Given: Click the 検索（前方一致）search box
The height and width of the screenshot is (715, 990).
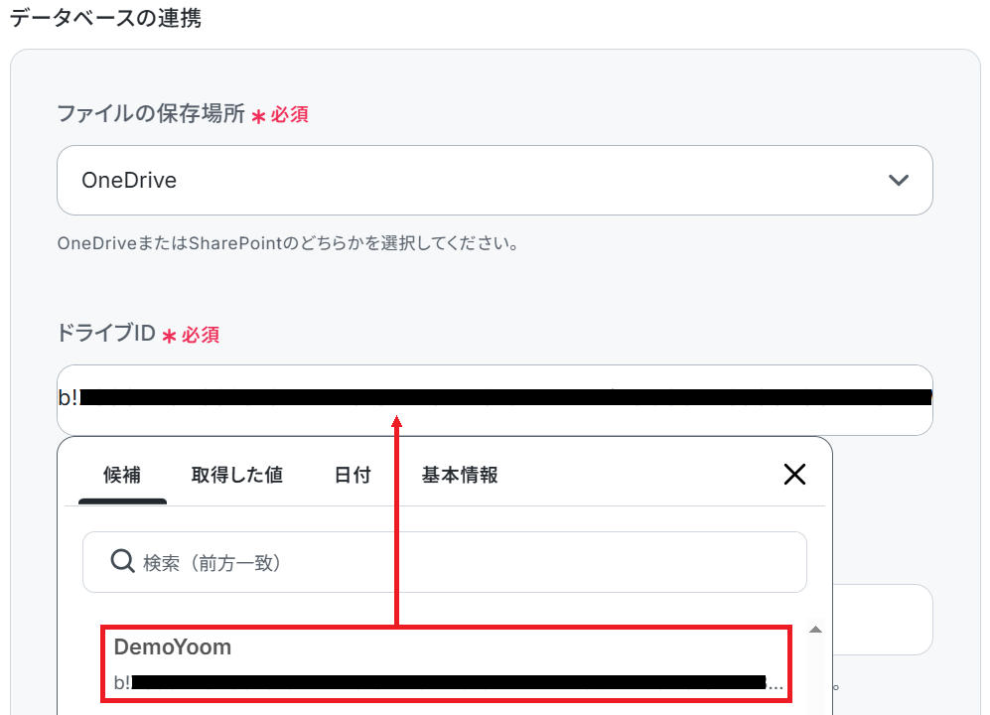Looking at the screenshot, I should [445, 562].
